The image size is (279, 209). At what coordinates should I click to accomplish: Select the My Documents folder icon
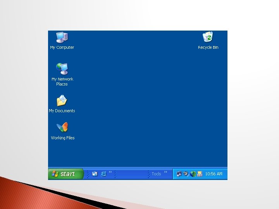[x=62, y=101]
